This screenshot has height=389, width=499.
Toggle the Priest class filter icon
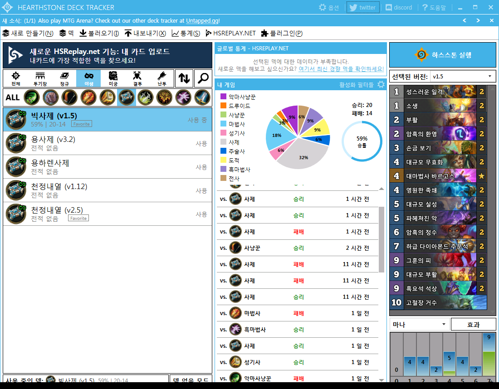click(127, 97)
